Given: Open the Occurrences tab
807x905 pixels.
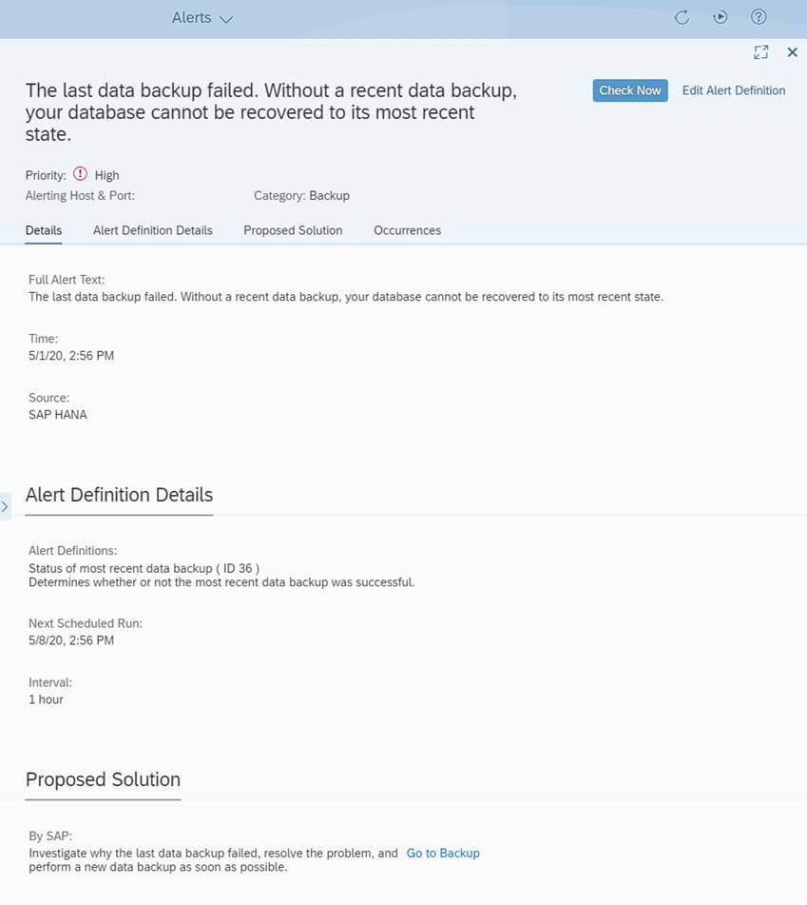Looking at the screenshot, I should [407, 230].
